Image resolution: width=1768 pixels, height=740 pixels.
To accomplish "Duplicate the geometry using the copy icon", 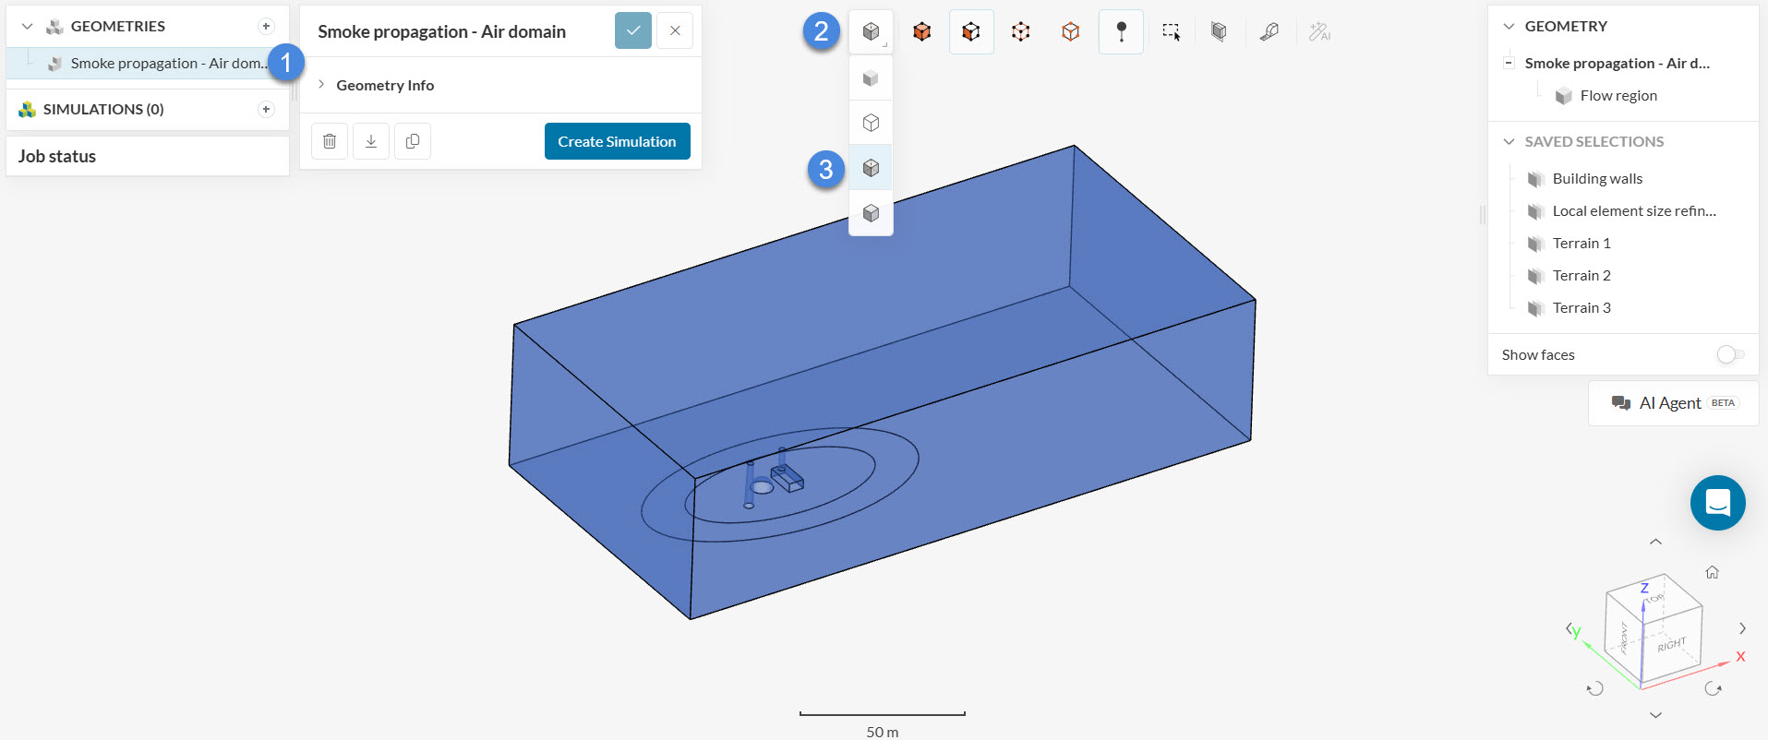I will [x=413, y=141].
